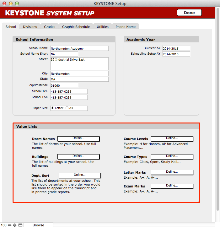Click the School Name input field
Viewport: 220px width, 227px height.
[x=79, y=48]
